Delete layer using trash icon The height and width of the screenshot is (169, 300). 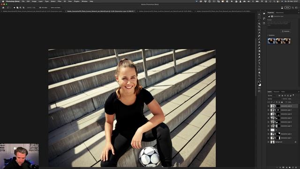click(x=296, y=168)
